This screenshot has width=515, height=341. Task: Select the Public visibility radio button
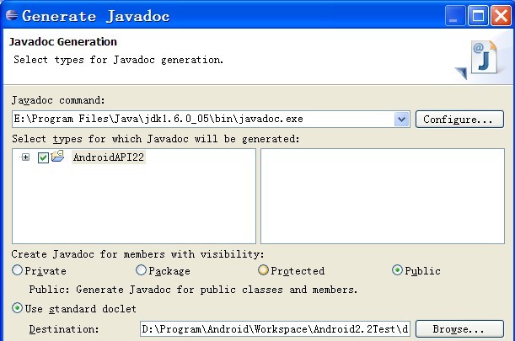pos(397,270)
